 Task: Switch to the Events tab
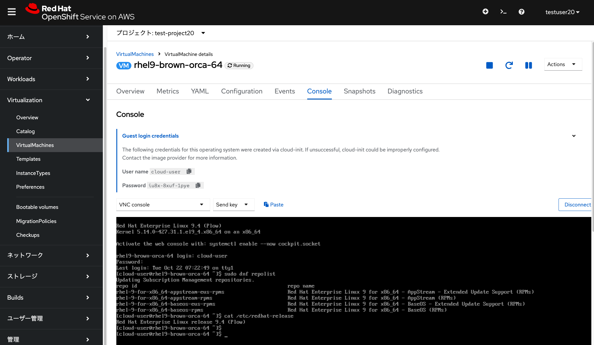pyautogui.click(x=285, y=91)
